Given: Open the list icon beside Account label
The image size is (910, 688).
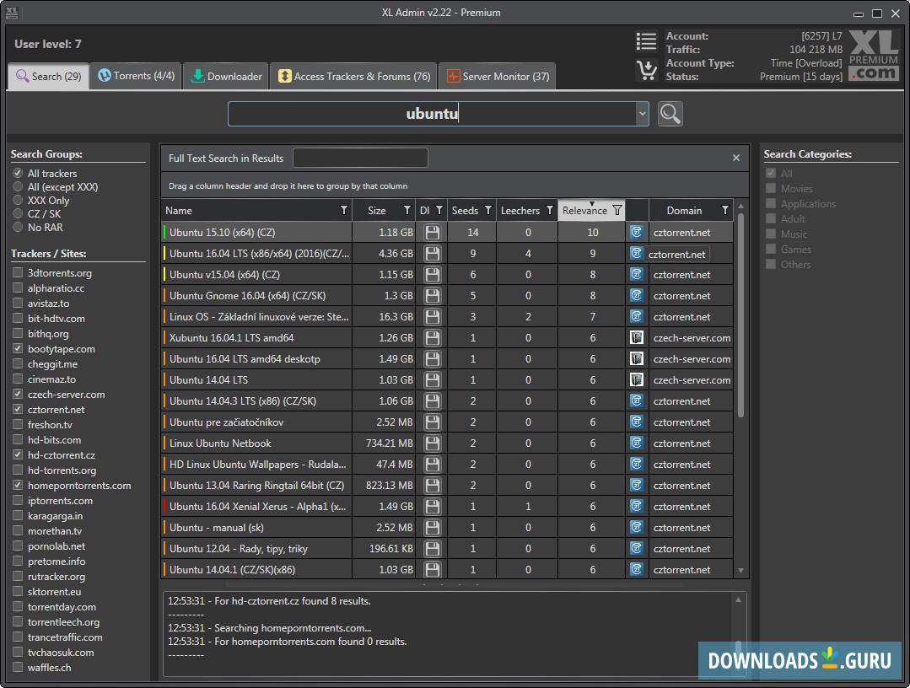Looking at the screenshot, I should pos(647,41).
